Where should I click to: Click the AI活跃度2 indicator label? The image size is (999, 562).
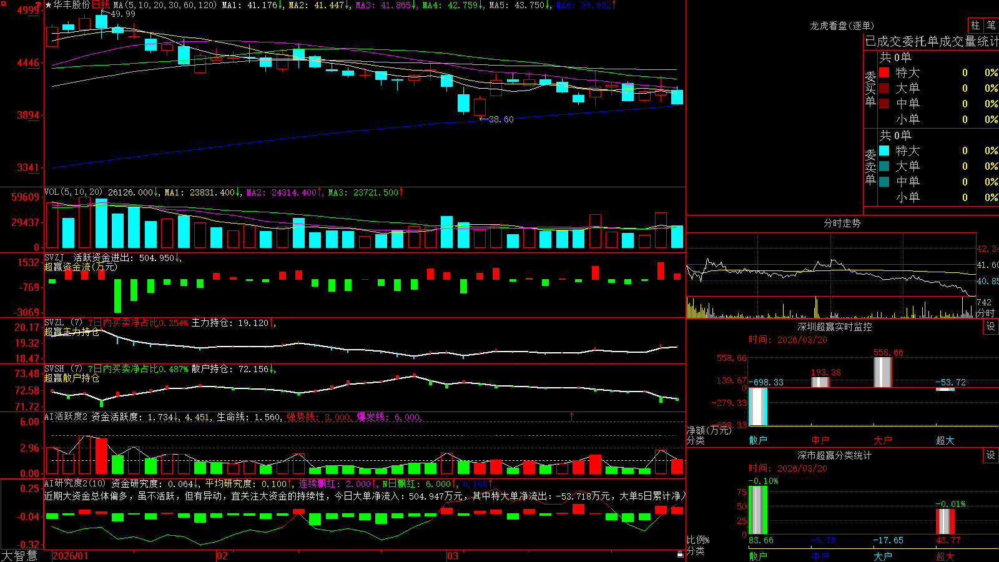(x=66, y=417)
